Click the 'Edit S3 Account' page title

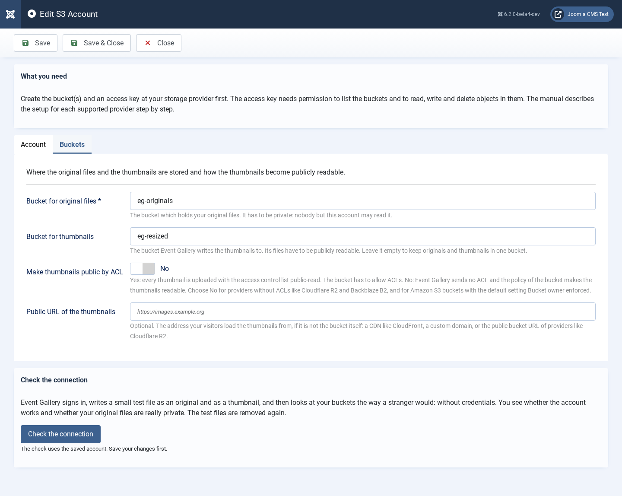tap(69, 14)
